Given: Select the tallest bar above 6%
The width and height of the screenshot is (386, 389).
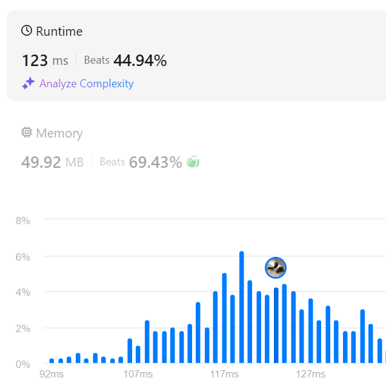Looking at the screenshot, I should (242, 307).
